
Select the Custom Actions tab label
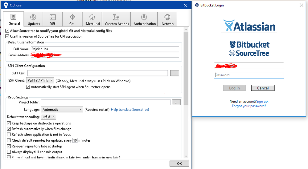pos(117,24)
